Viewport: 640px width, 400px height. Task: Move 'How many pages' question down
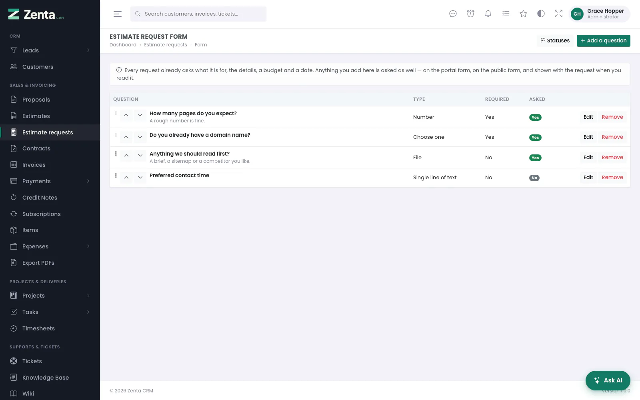pyautogui.click(x=140, y=115)
